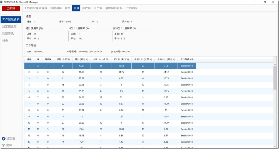This screenshot has height=149, width=279.
Task: Open the 工作階段詳細資料 tab
Action: [x=36, y=8]
